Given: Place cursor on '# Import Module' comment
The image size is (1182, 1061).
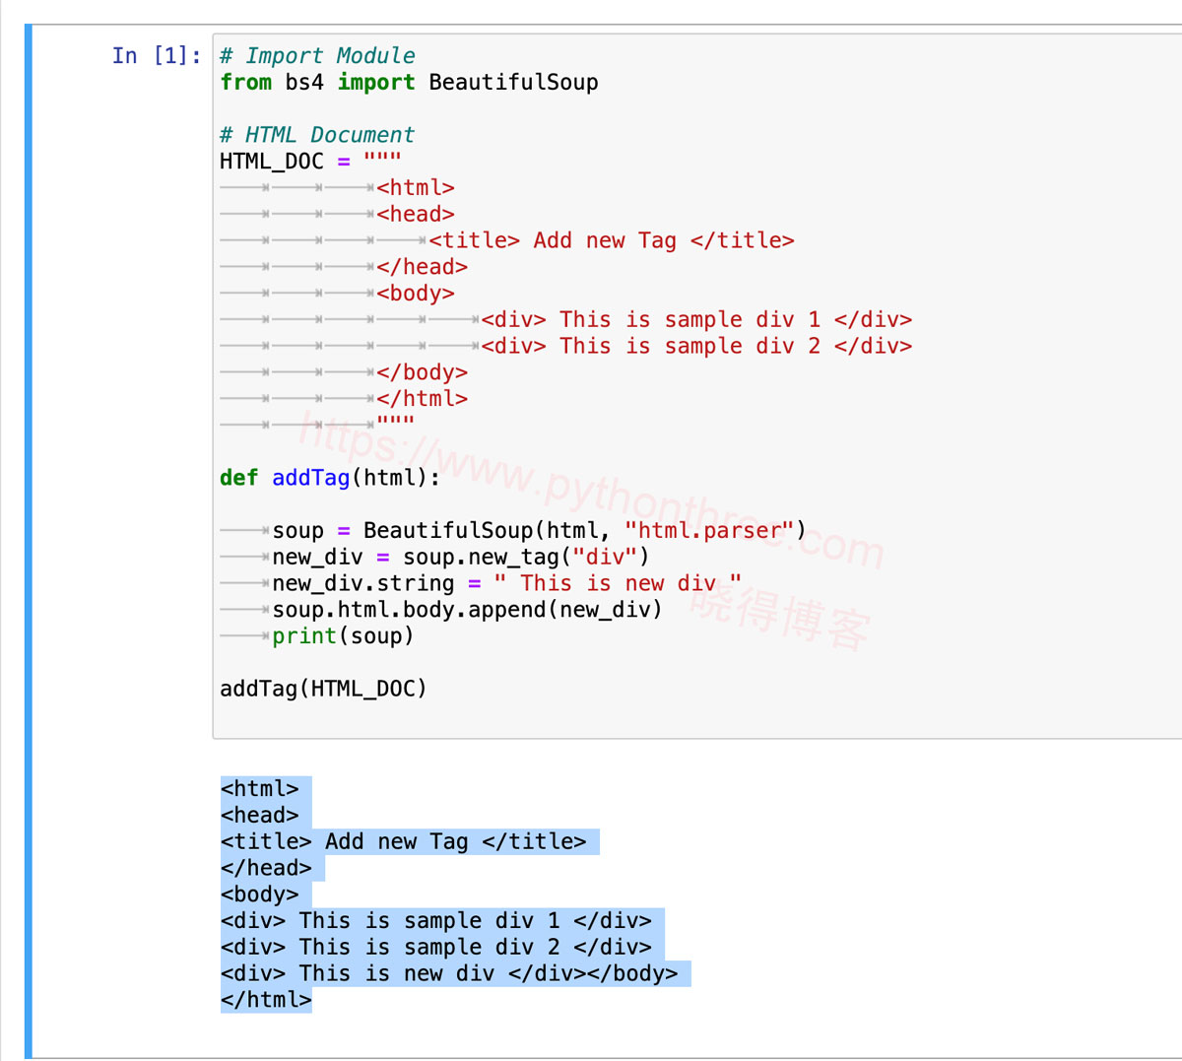Looking at the screenshot, I should point(317,56).
